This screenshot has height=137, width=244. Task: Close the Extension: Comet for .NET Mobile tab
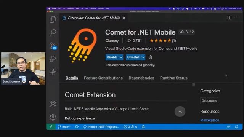coord(124,18)
